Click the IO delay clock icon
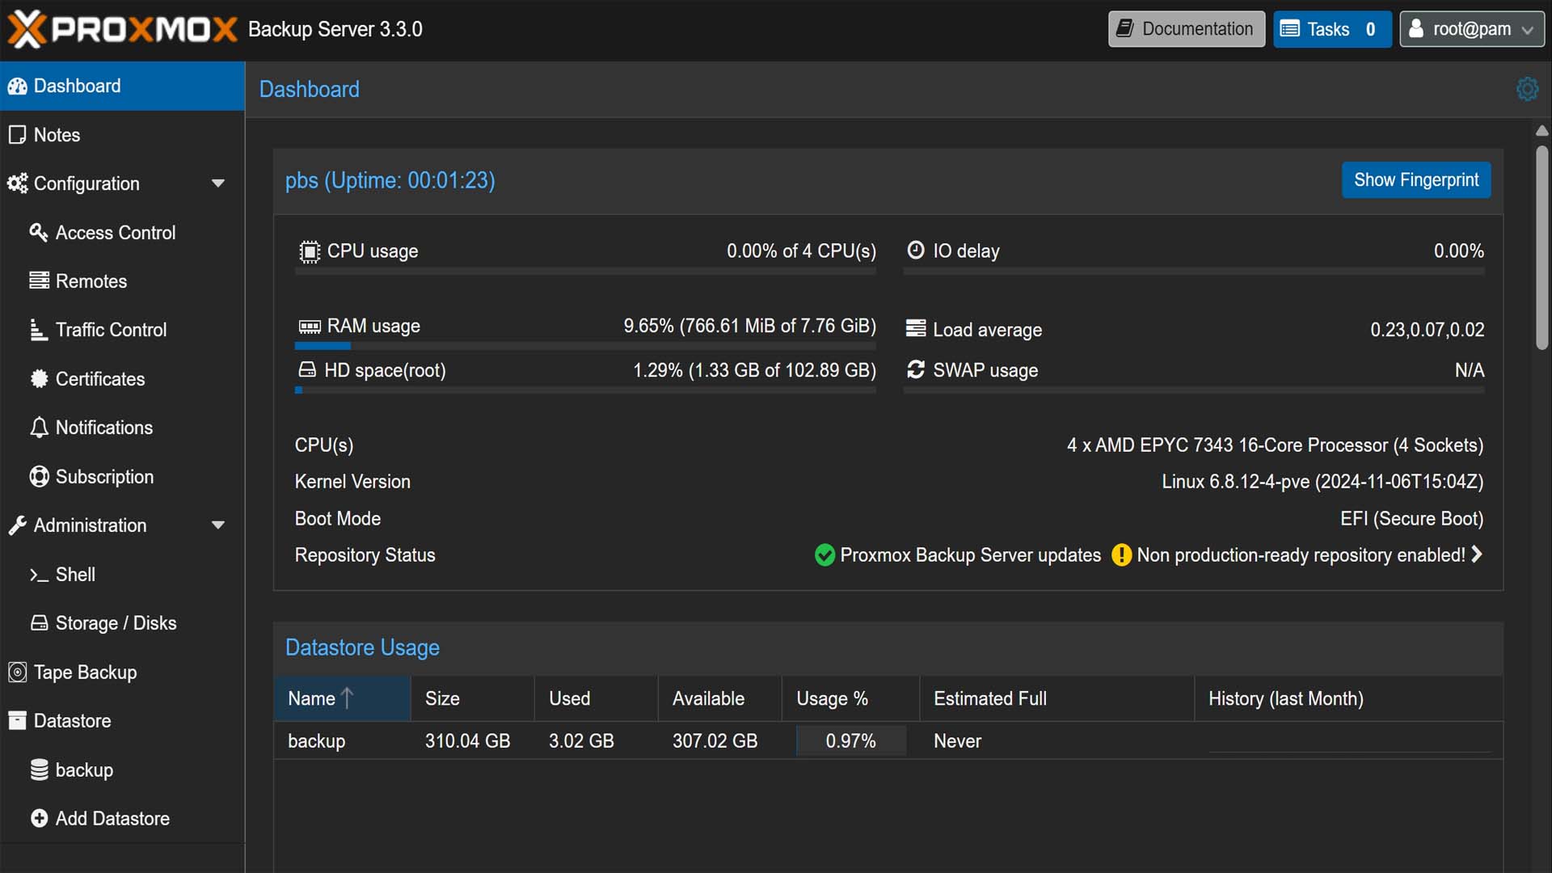 click(x=915, y=251)
